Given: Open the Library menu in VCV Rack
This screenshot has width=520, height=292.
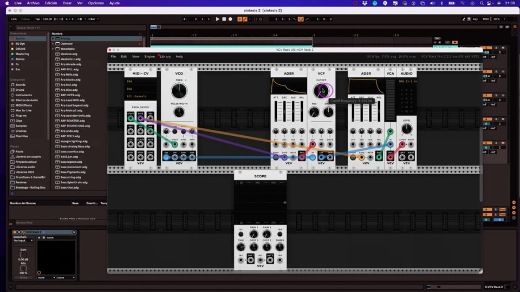Looking at the screenshot, I should coord(165,57).
